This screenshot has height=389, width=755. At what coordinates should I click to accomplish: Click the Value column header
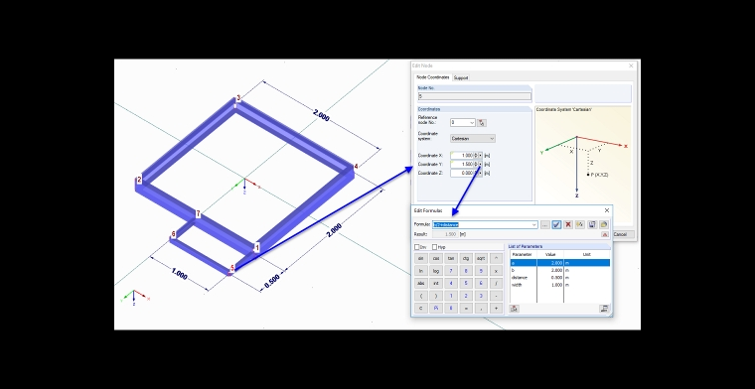coord(550,254)
